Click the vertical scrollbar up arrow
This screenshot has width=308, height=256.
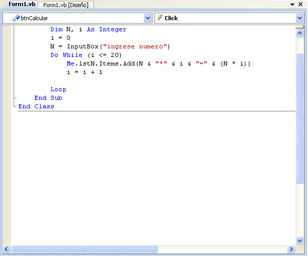tap(299, 33)
